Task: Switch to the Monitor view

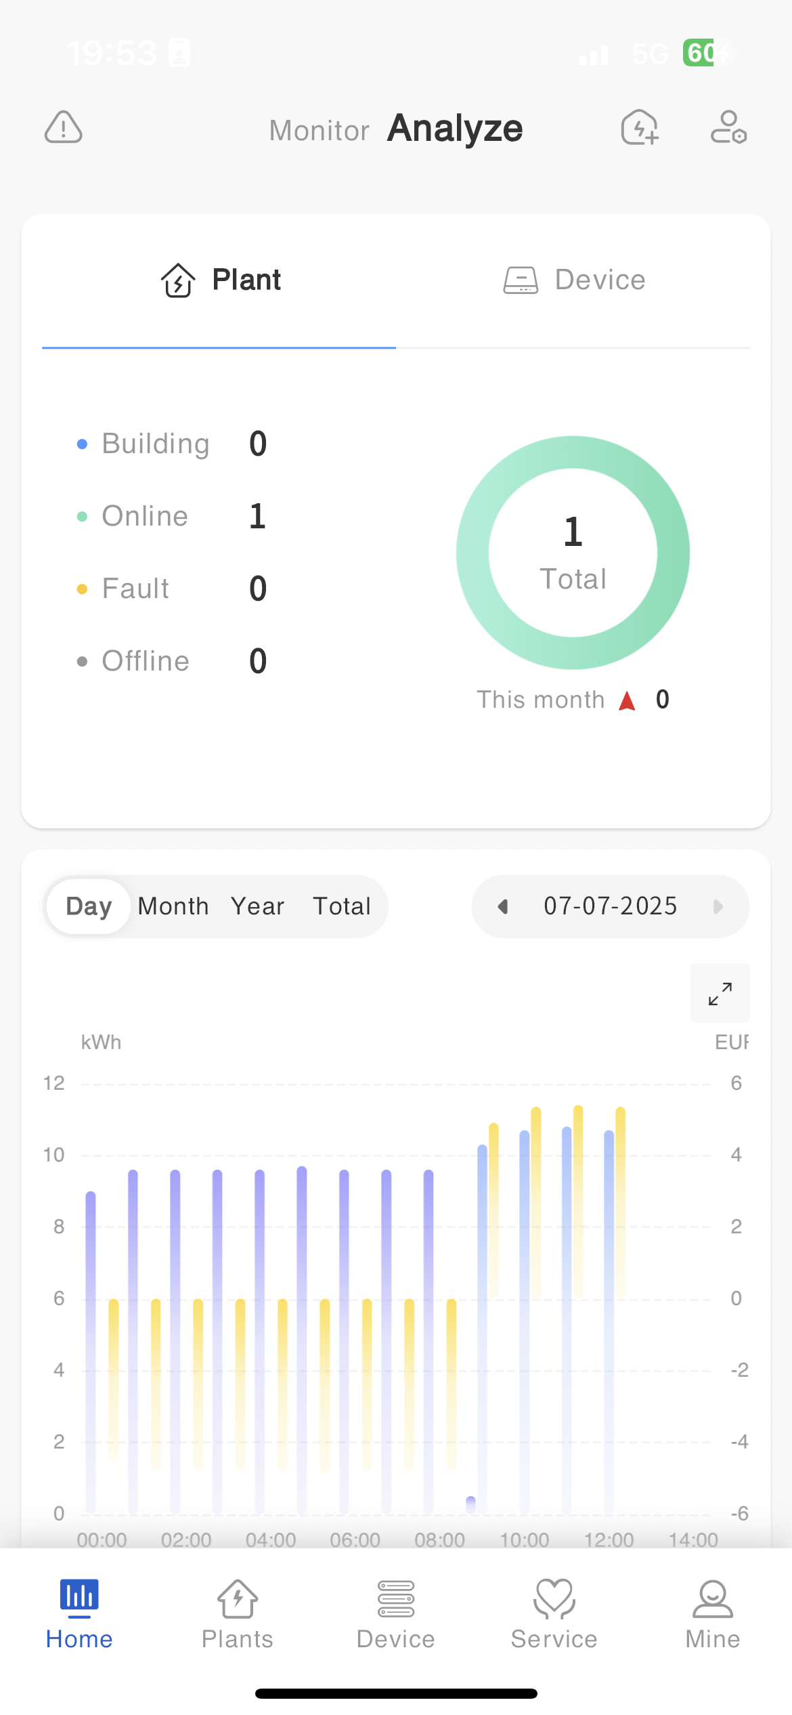Action: [319, 130]
